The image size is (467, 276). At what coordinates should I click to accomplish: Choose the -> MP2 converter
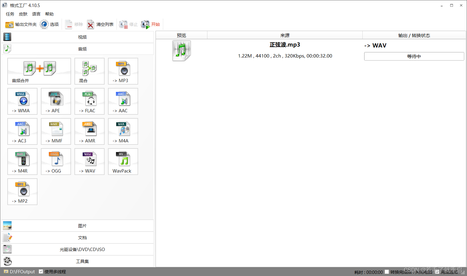22,192
